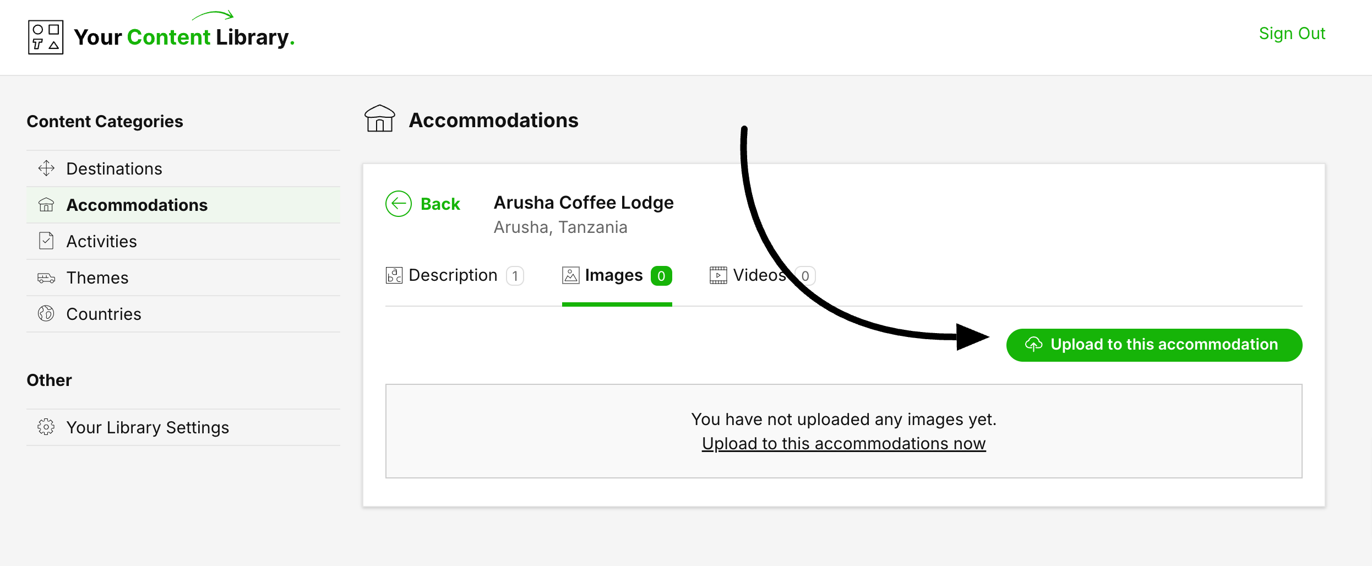Click the Content Library logo icon

(46, 37)
